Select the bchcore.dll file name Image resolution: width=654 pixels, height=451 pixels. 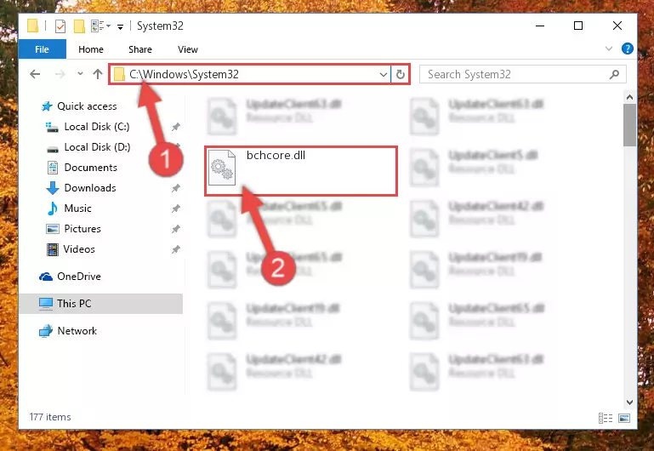[x=276, y=156]
